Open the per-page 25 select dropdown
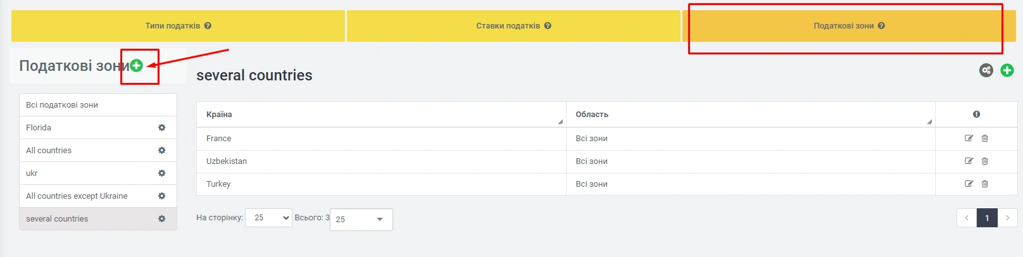This screenshot has height=257, width=1023. 268,218
